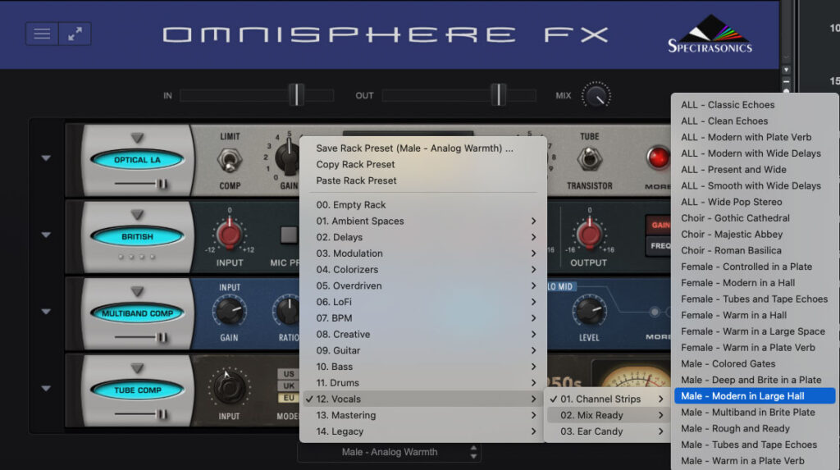Click the Optical LA GAIN knob
The image size is (840, 470).
tap(288, 157)
